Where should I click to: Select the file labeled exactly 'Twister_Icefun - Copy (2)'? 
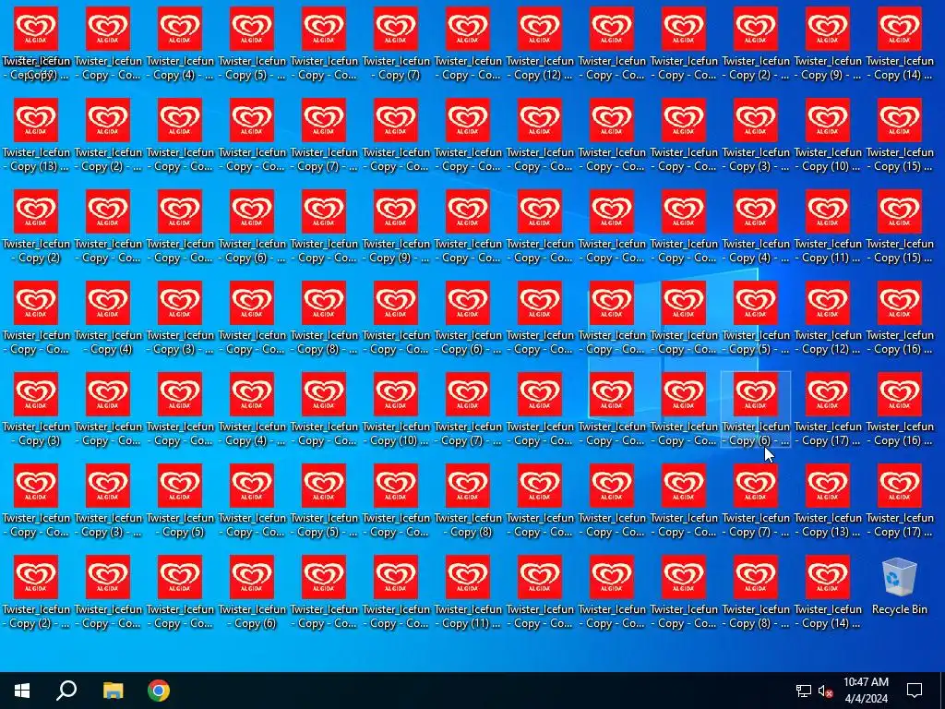coord(36,226)
